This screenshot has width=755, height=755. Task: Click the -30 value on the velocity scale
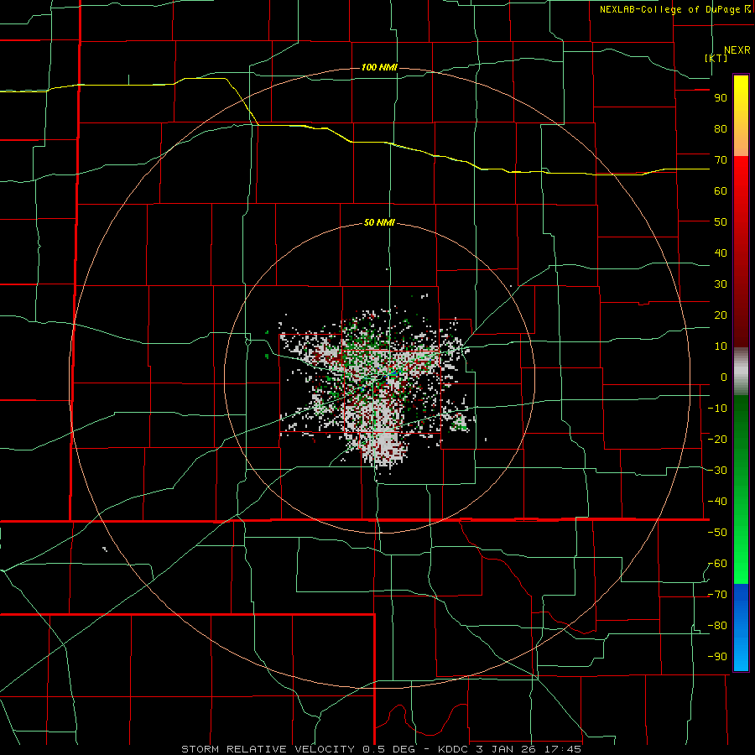coord(717,471)
